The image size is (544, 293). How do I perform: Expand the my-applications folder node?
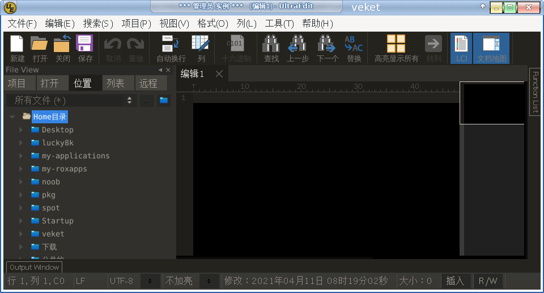pyautogui.click(x=21, y=156)
